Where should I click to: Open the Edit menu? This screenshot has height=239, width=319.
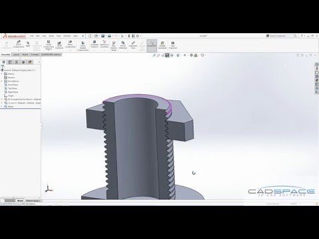click(38, 36)
